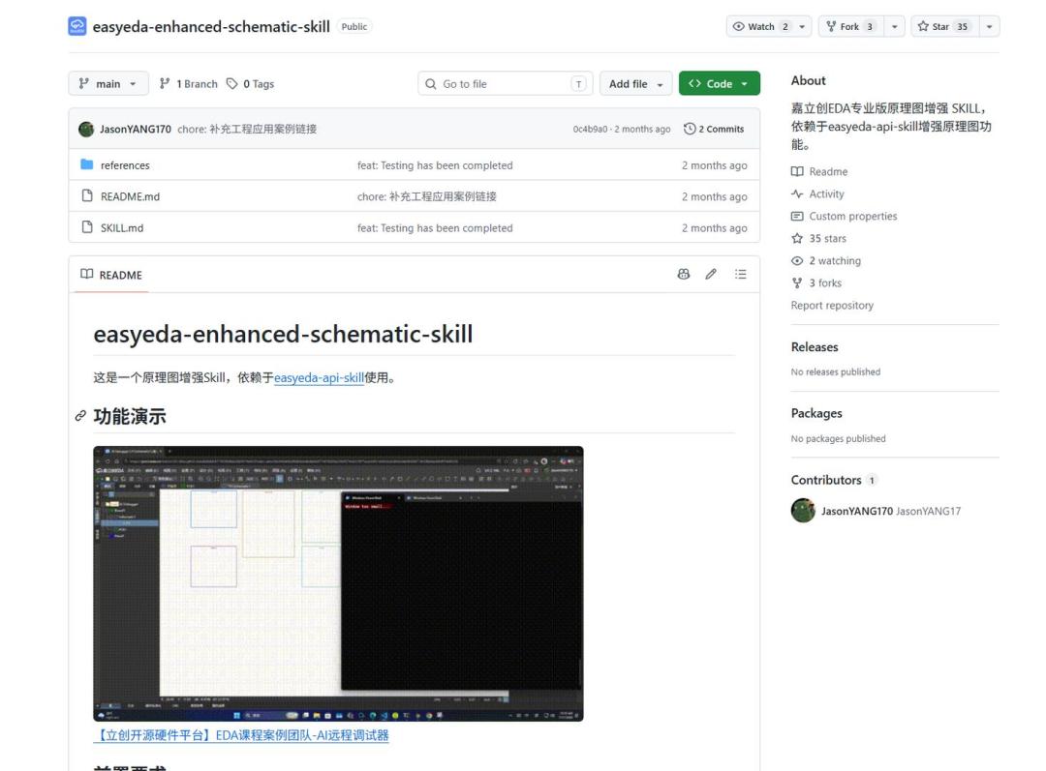Expand the Fork options dropdown arrow
This screenshot has width=1046, height=771.
(x=895, y=27)
